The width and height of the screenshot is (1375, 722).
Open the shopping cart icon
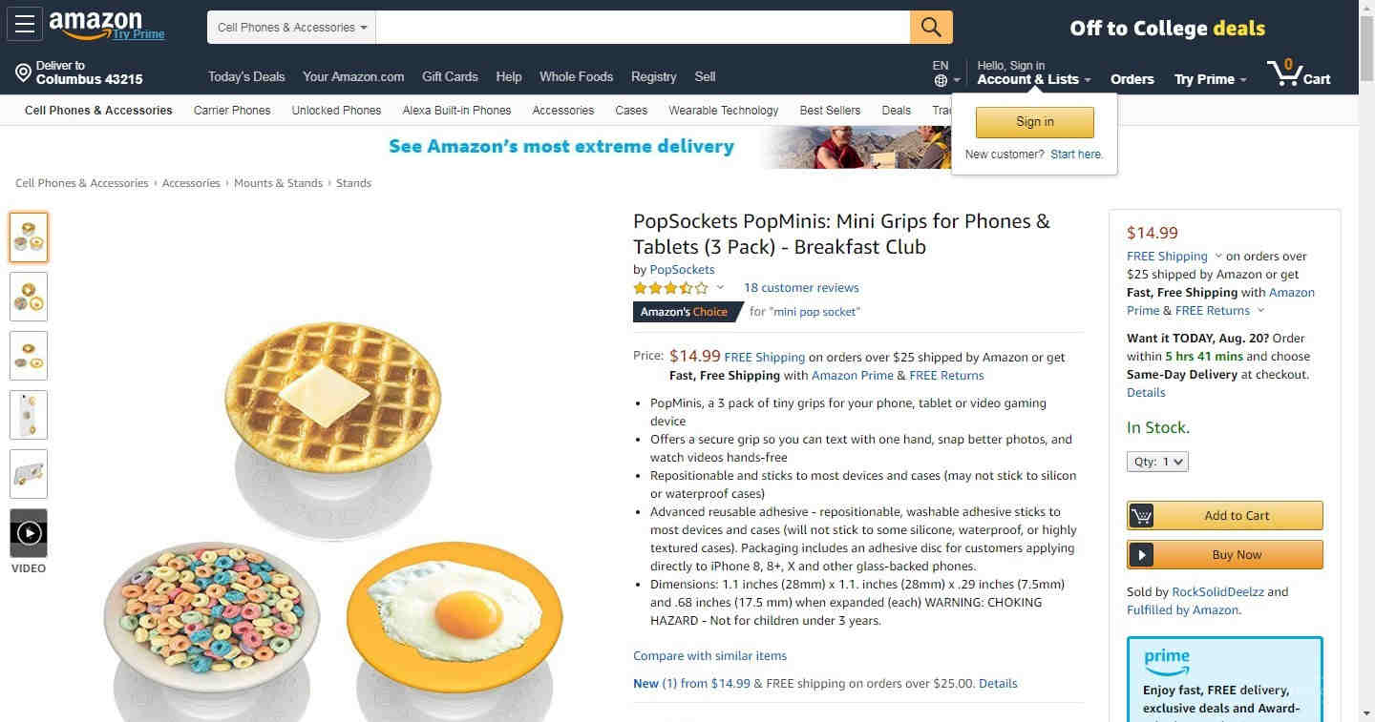(x=1298, y=72)
